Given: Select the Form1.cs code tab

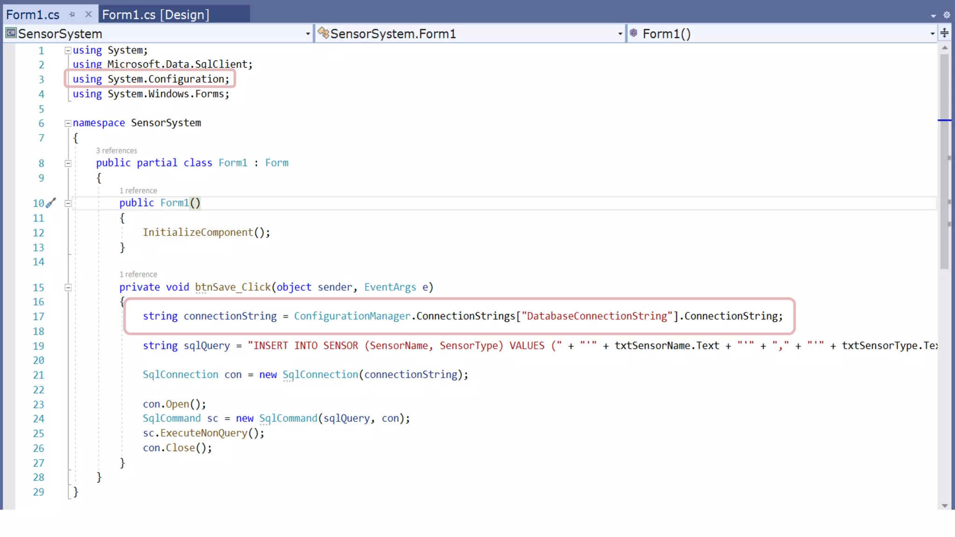Looking at the screenshot, I should [x=33, y=14].
